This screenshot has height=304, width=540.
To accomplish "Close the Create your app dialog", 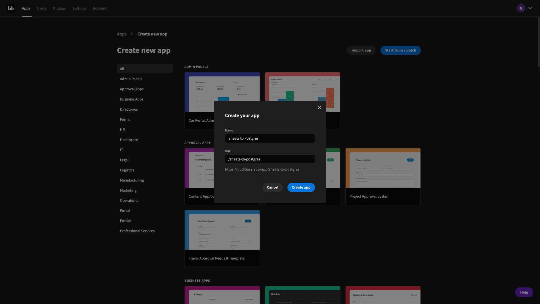I will pos(319,108).
